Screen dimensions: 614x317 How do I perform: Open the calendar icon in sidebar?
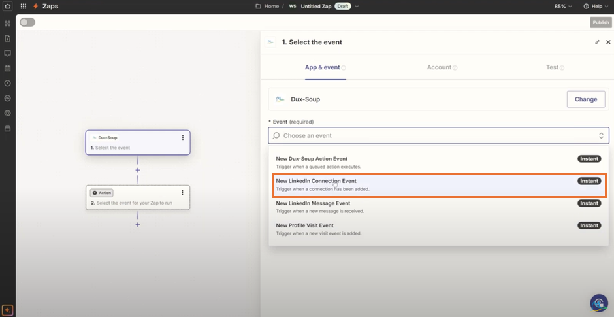click(7, 68)
